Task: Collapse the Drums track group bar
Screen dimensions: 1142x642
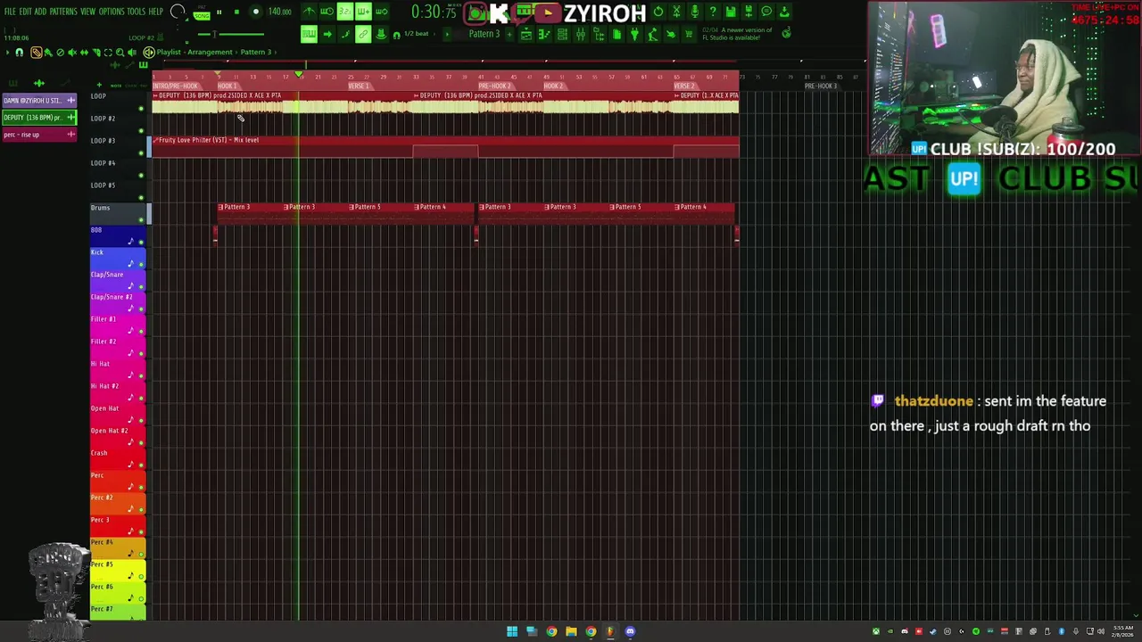Action: 149,213
